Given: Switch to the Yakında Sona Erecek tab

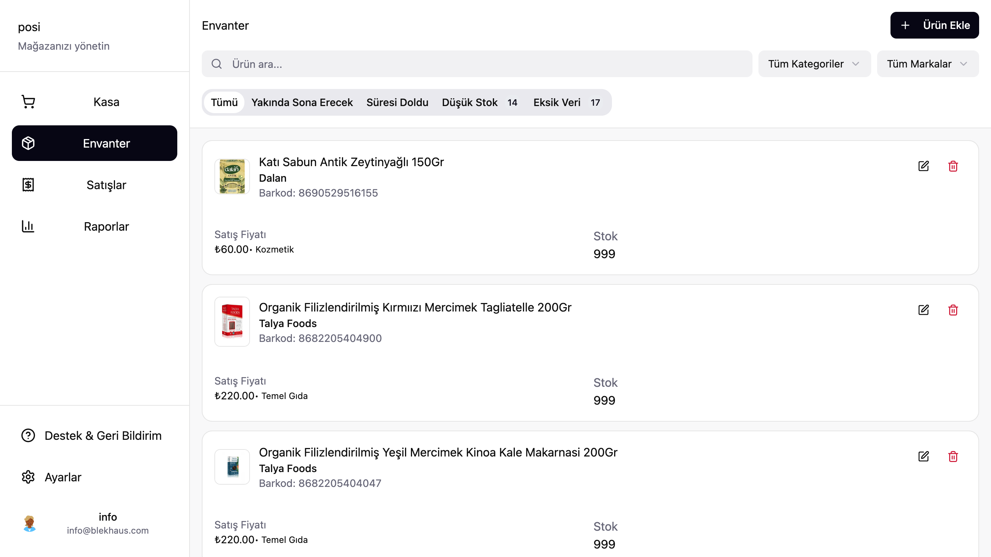Looking at the screenshot, I should pyautogui.click(x=302, y=102).
